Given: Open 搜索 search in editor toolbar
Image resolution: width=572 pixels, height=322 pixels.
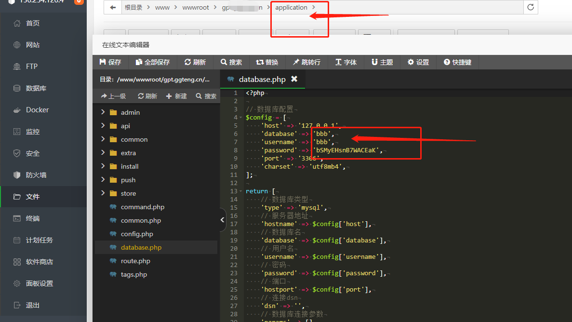Looking at the screenshot, I should (x=231, y=62).
